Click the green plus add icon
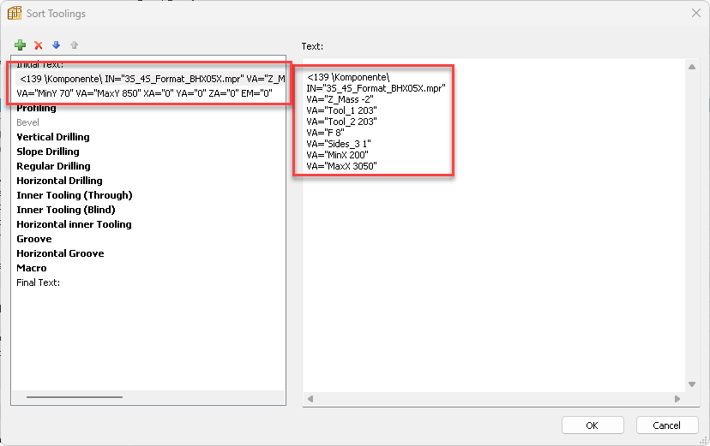The width and height of the screenshot is (710, 446). coord(21,45)
